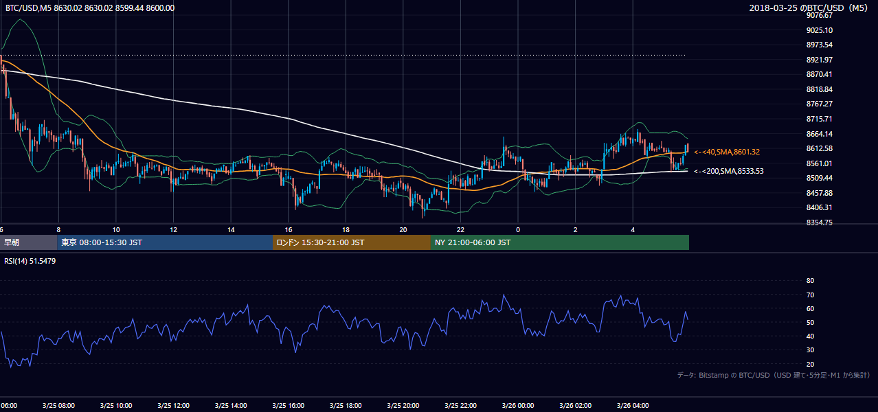Click hour tick 14 under the price chart
This screenshot has width=878, height=412.
pyautogui.click(x=231, y=230)
